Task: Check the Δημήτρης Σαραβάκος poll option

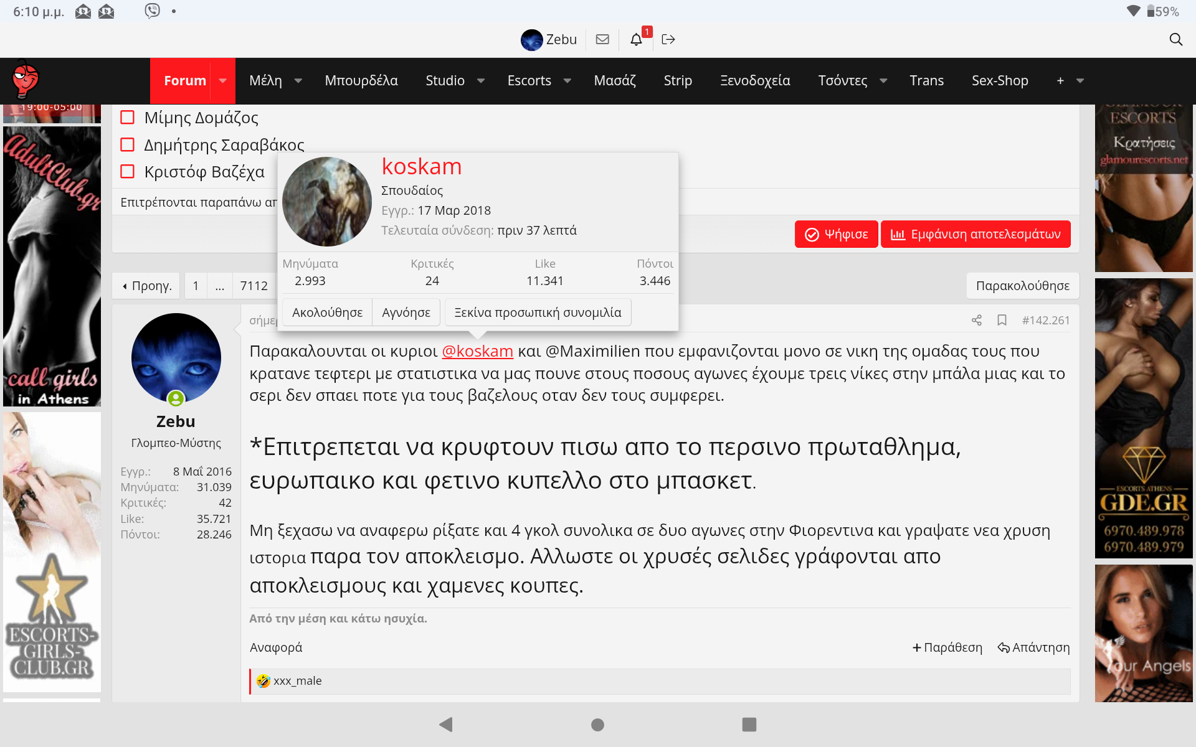Action: [128, 145]
